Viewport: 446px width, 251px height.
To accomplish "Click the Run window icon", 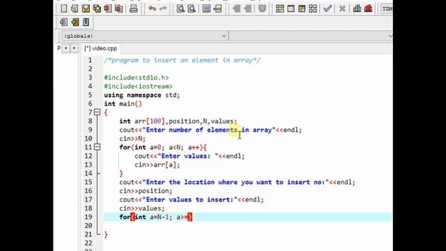I will tap(291, 8).
